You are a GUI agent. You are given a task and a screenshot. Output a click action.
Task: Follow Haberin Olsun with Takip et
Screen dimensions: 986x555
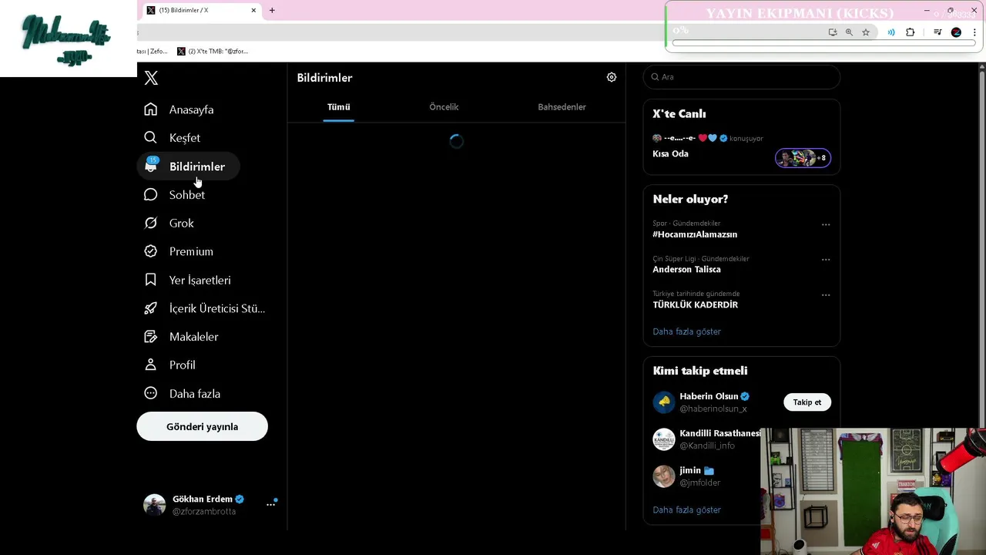pyautogui.click(x=807, y=402)
